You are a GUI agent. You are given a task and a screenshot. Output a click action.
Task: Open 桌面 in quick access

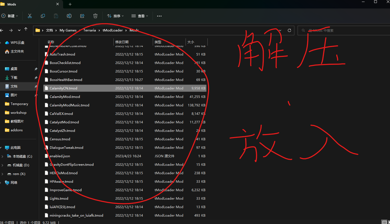pyautogui.click(x=14, y=69)
